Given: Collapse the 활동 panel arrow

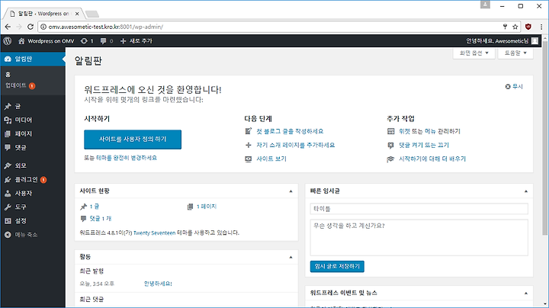Looking at the screenshot, I should coord(291,257).
